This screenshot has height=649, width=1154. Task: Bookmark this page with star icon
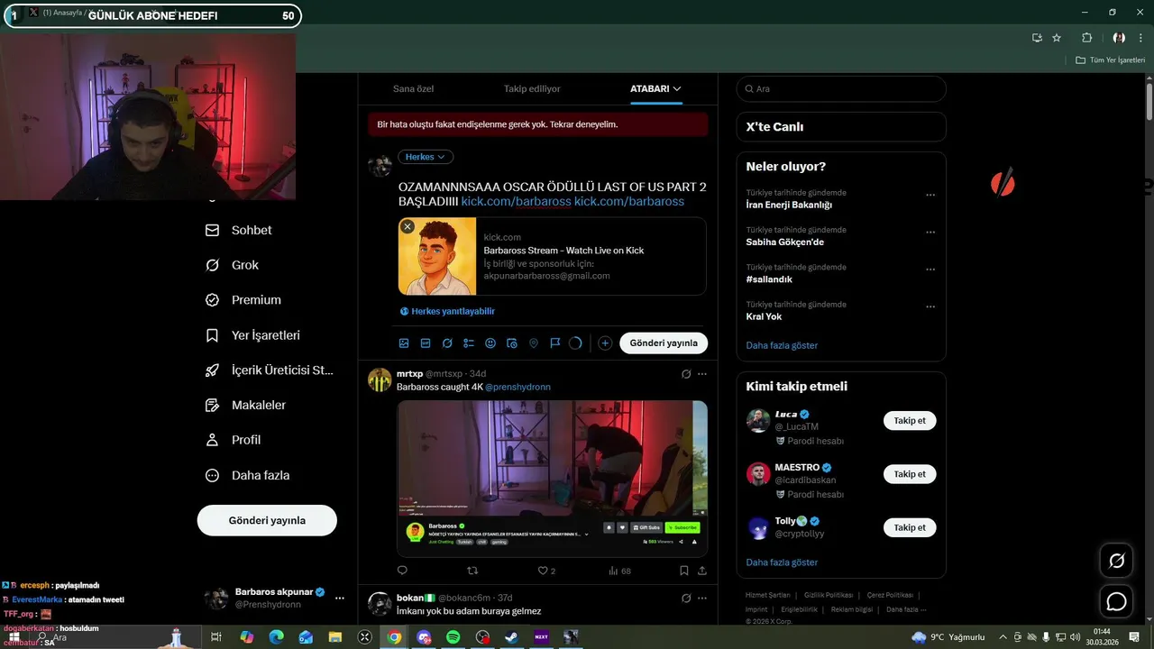(1057, 38)
